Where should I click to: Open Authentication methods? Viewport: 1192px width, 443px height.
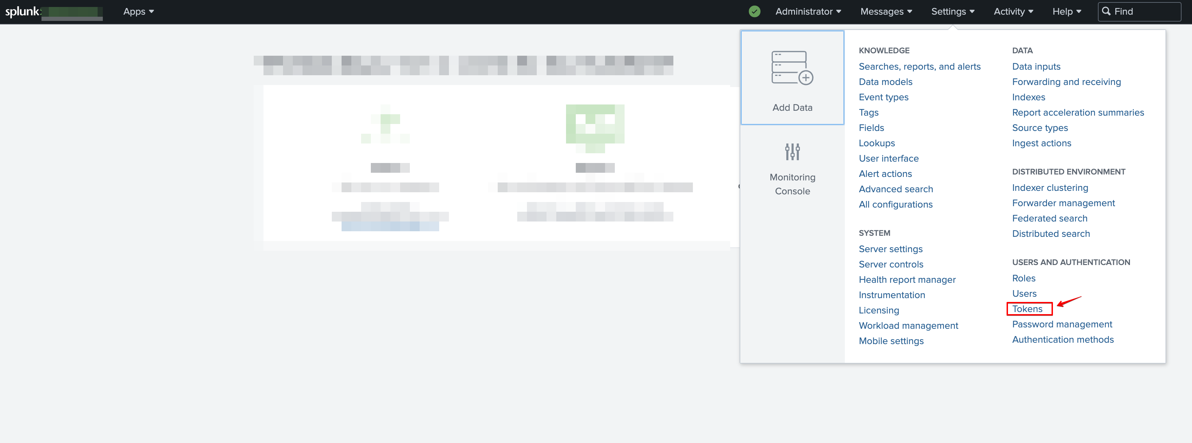(1063, 339)
